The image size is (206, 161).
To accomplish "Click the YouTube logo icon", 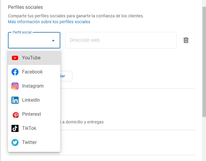I will pos(15,58).
